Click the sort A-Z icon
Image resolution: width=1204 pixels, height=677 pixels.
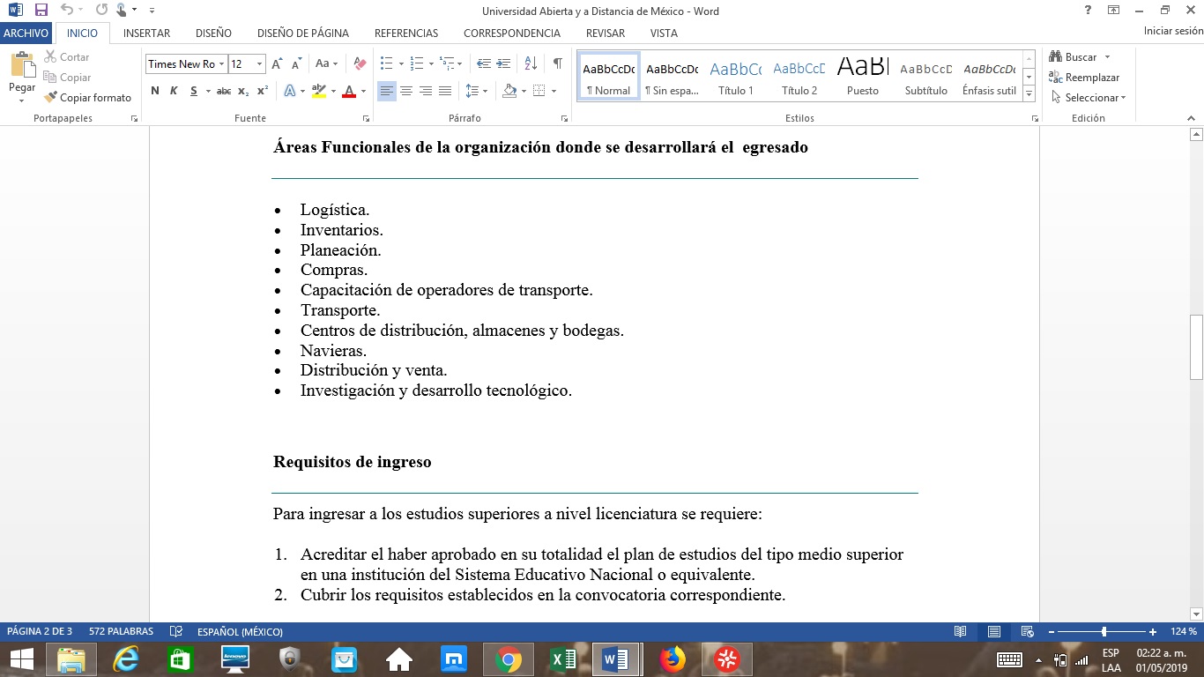pyautogui.click(x=531, y=63)
